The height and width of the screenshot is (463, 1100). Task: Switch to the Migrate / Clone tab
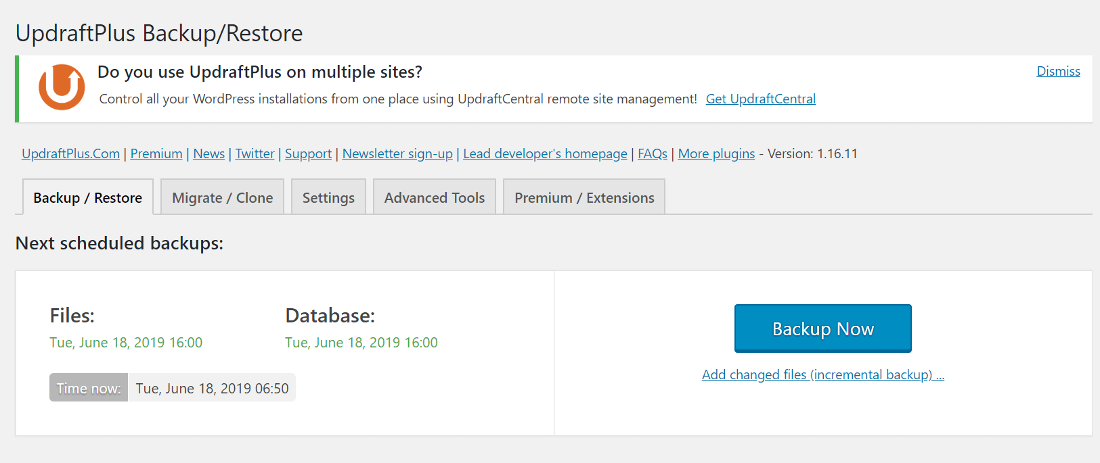coord(223,197)
